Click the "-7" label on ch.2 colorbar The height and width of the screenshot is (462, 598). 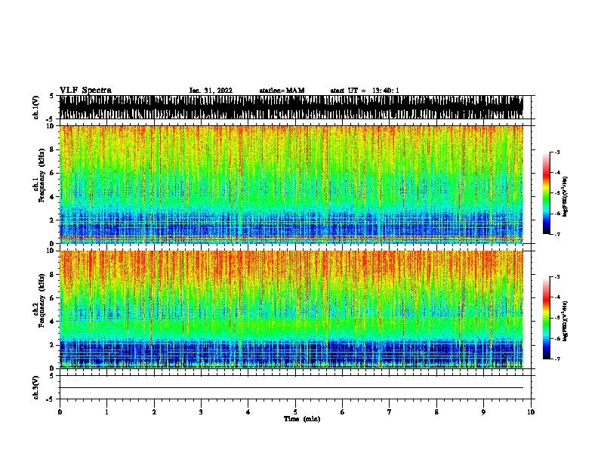[x=557, y=359]
